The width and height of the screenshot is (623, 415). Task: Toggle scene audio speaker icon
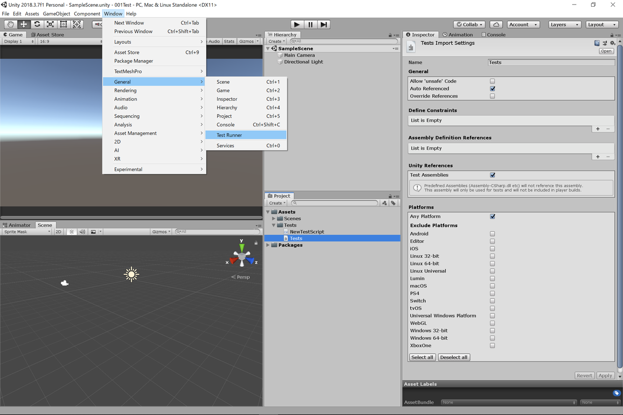(82, 232)
